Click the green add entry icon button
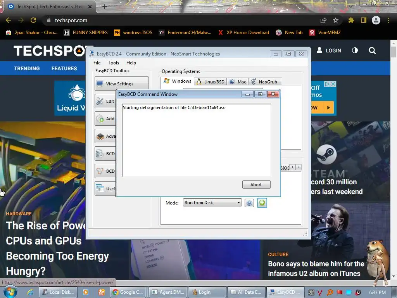The width and height of the screenshot is (397, 298). (262, 203)
